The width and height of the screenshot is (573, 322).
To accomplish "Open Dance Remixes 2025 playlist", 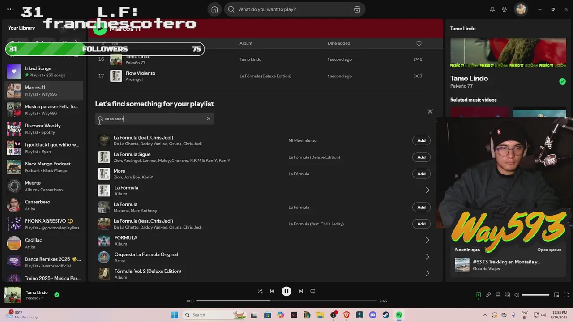I will [44, 263].
